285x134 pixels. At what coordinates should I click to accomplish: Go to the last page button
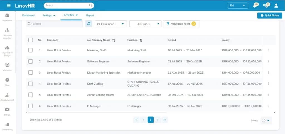pyautogui.click(x=165, y=120)
